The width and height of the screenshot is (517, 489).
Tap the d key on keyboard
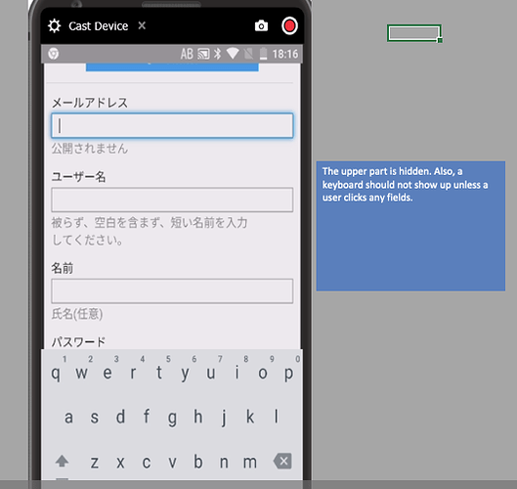click(x=120, y=417)
